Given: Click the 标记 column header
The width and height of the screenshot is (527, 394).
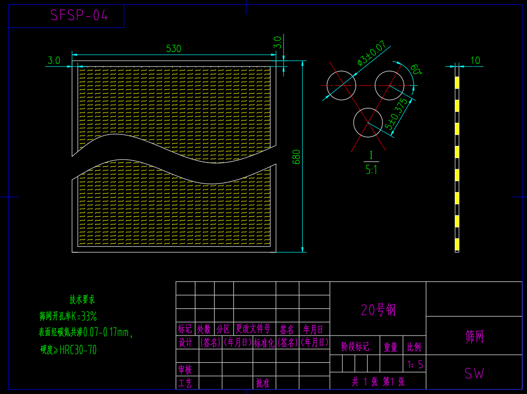Looking at the screenshot, I should [x=184, y=328].
